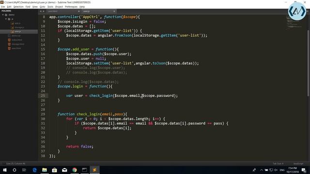Open the Project menu
Screen dimensions: 310x174
[59, 7]
